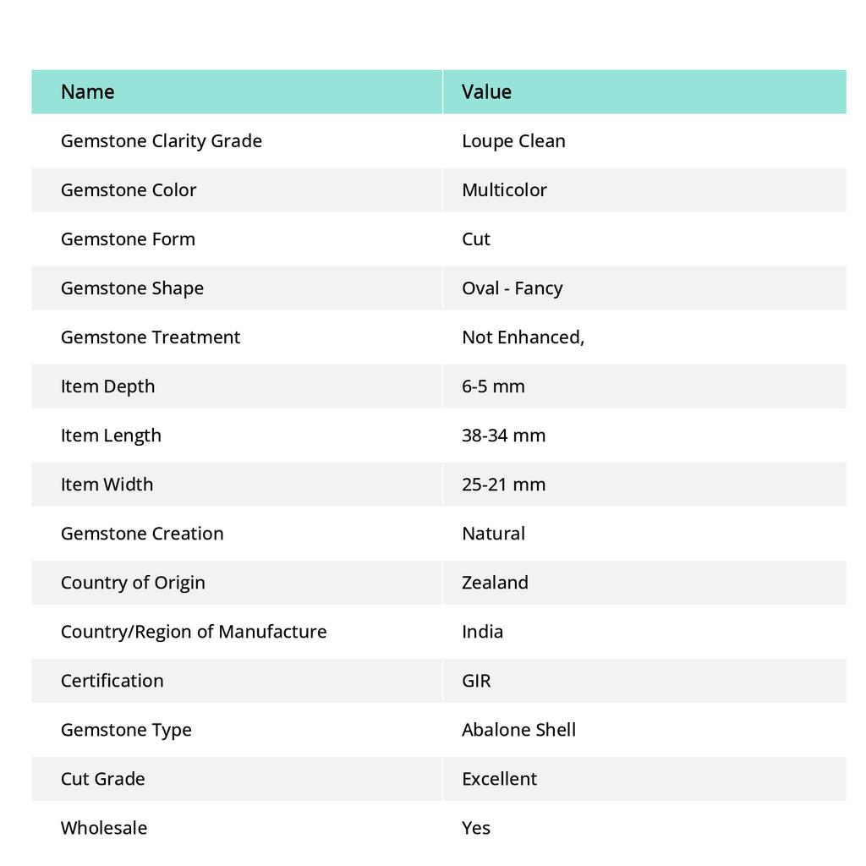Select the Gemstone Clarity Grade label
866x866 pixels.
pyautogui.click(x=162, y=140)
